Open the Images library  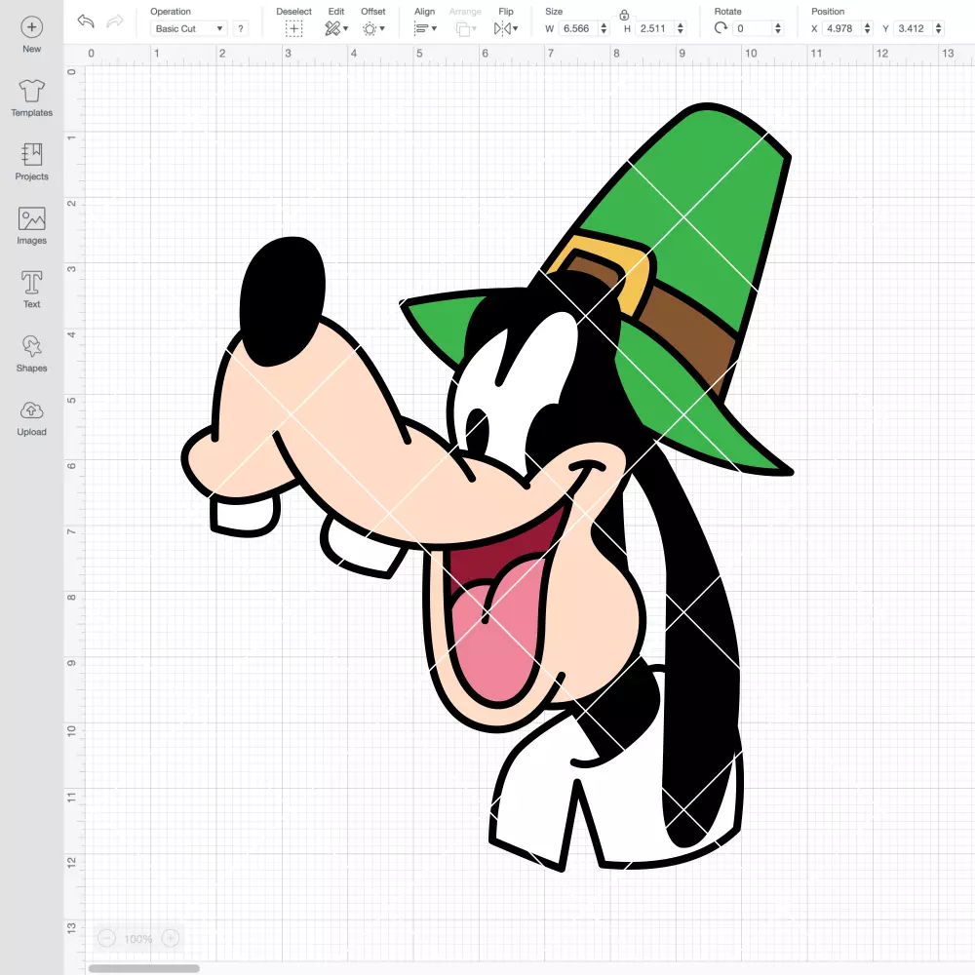pyautogui.click(x=32, y=226)
